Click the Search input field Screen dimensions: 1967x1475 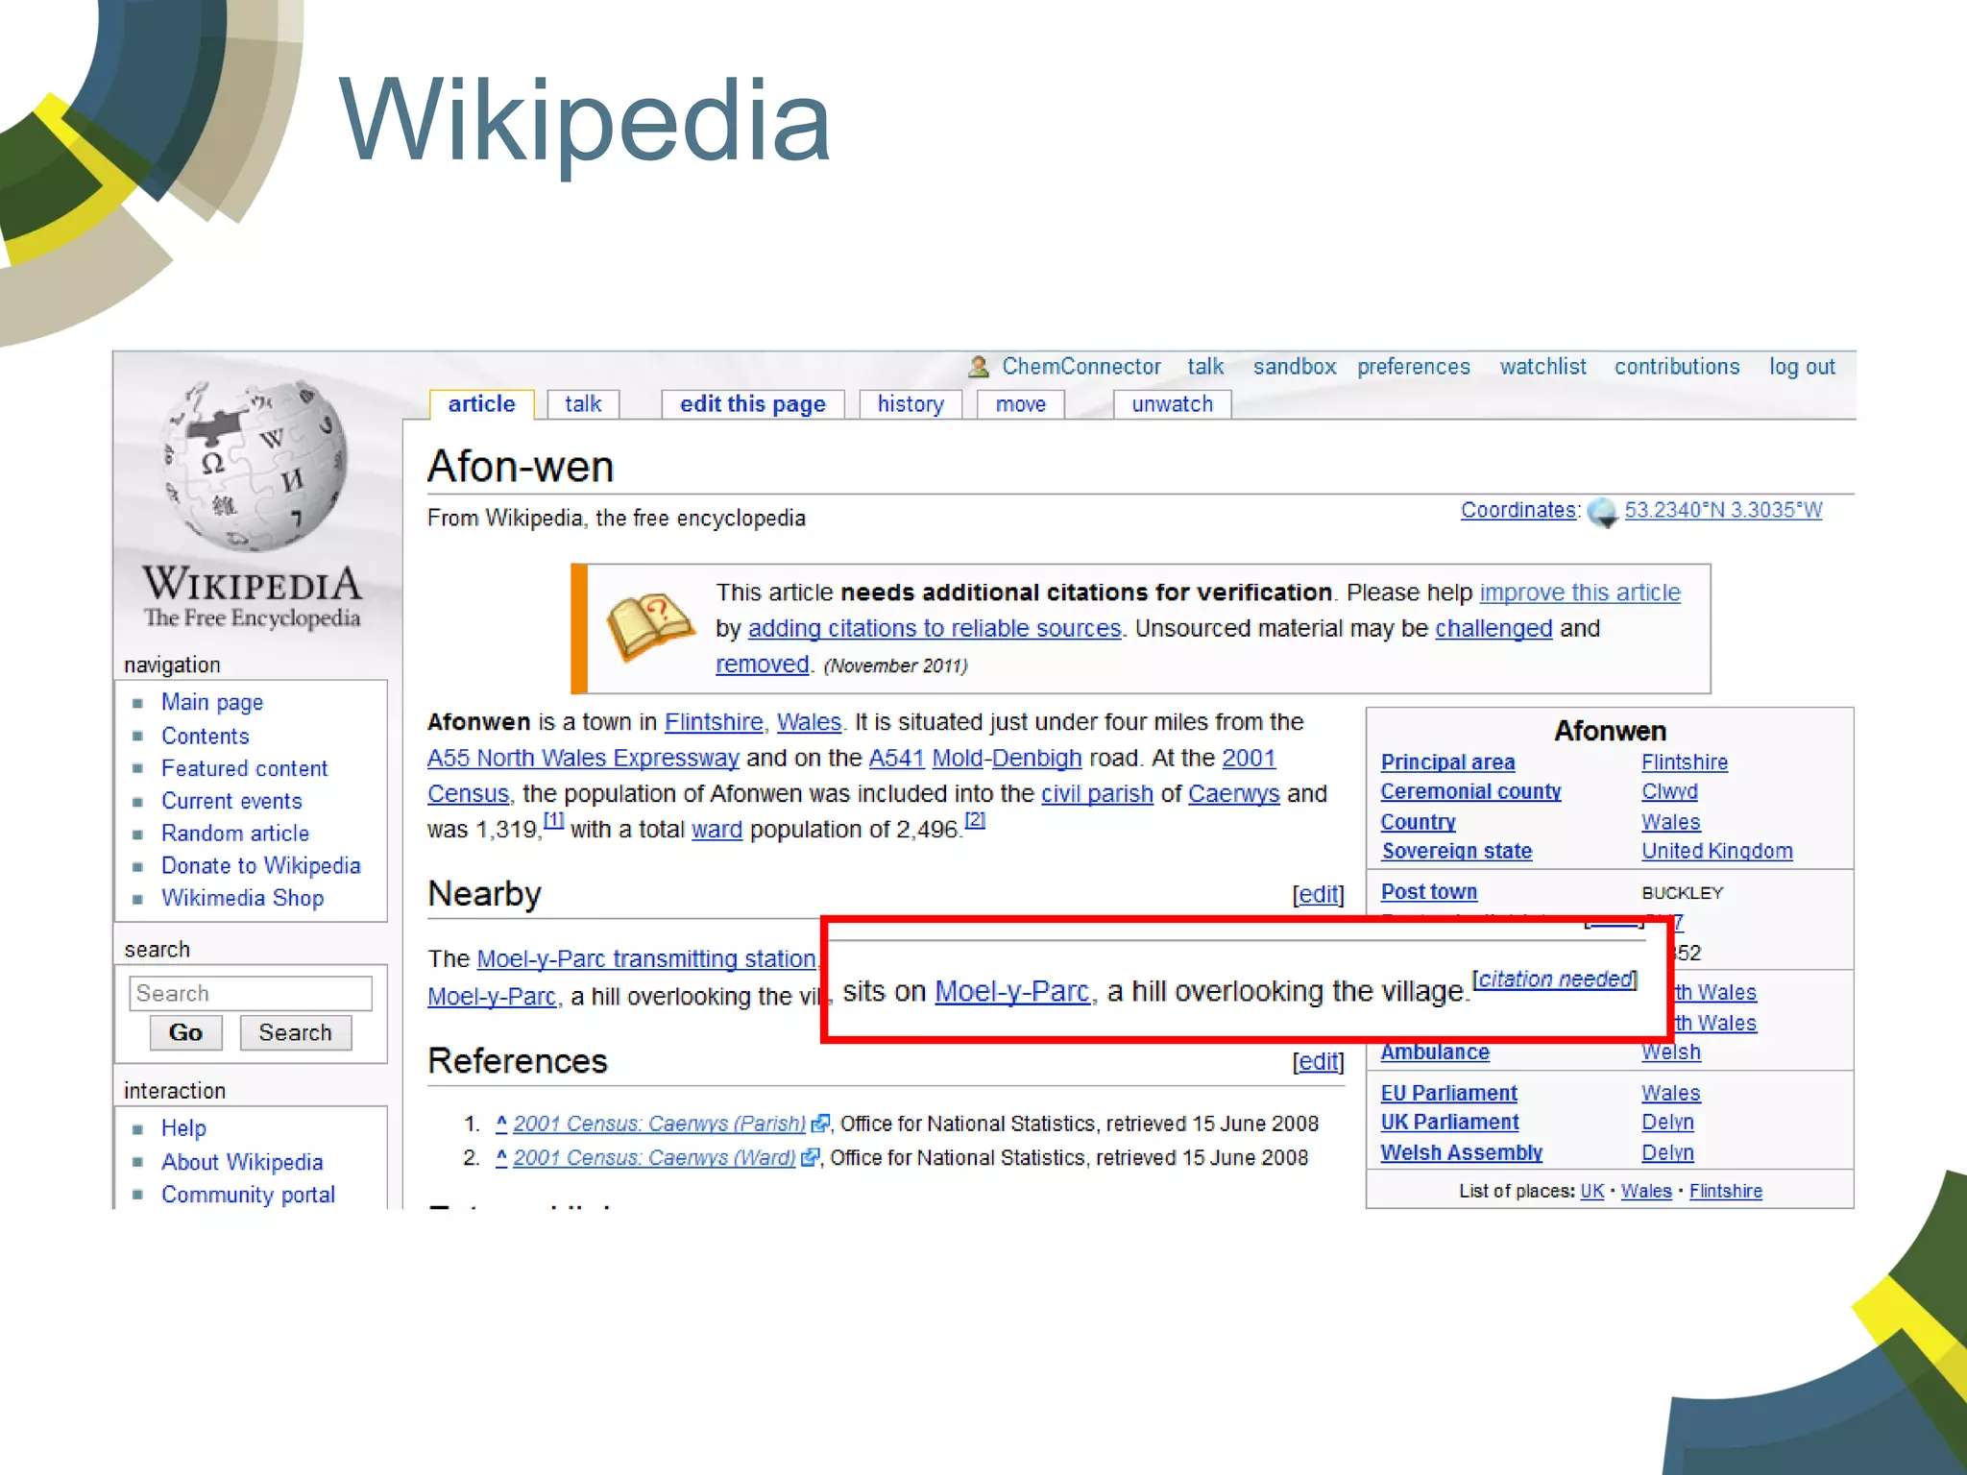251,993
